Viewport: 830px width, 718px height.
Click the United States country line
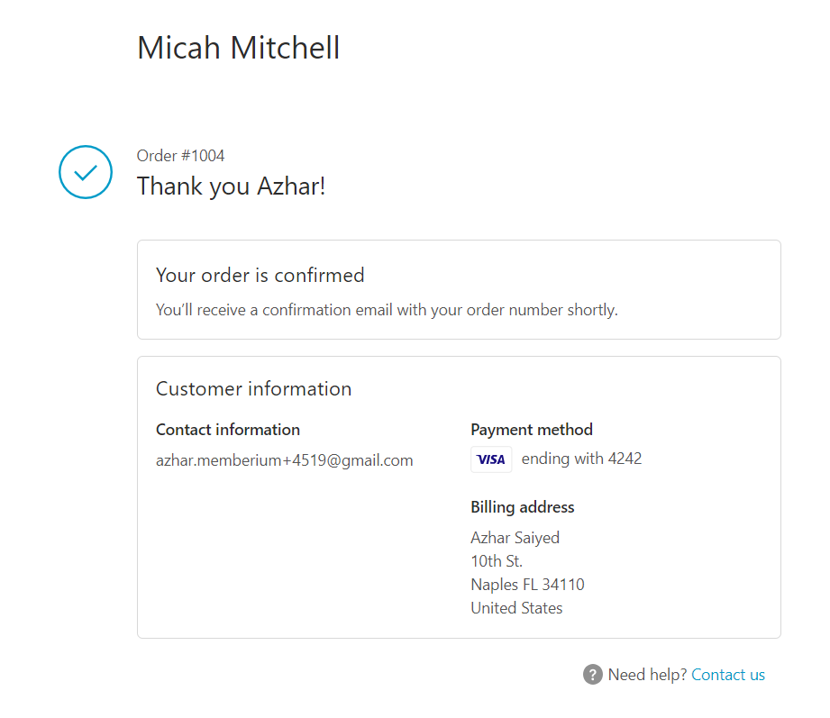point(516,608)
